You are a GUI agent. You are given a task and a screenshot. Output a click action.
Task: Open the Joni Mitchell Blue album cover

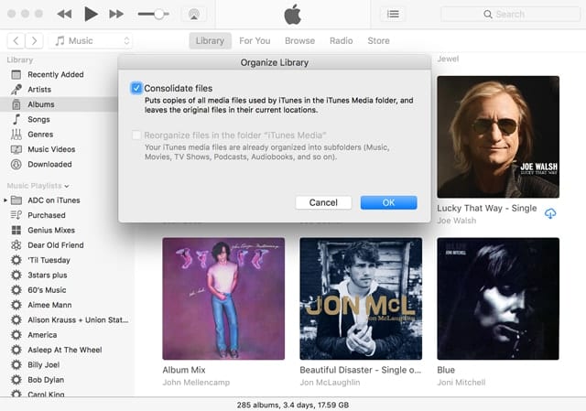498,298
